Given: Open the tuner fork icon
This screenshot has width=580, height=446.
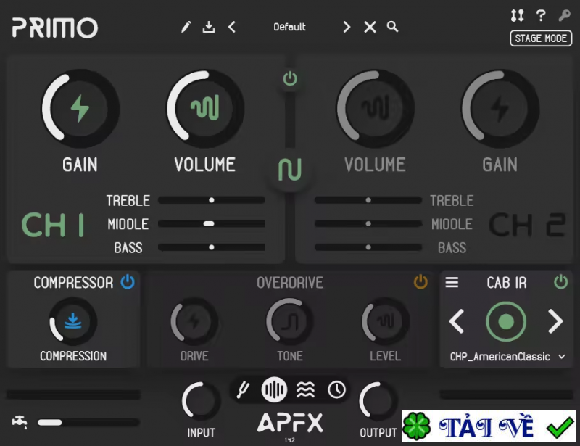Looking at the screenshot, I should pyautogui.click(x=243, y=389).
